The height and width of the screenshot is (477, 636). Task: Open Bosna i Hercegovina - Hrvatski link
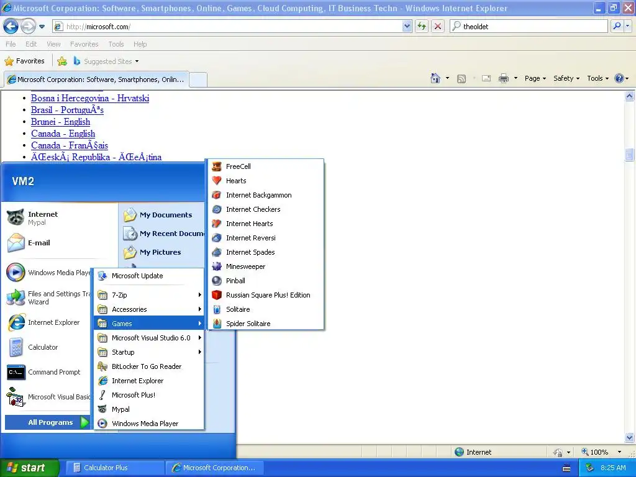coord(90,98)
